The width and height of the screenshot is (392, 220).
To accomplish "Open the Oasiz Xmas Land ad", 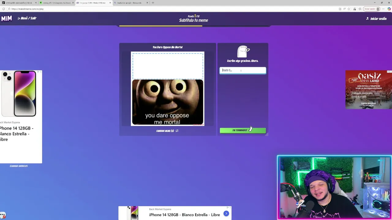I will pos(368,90).
